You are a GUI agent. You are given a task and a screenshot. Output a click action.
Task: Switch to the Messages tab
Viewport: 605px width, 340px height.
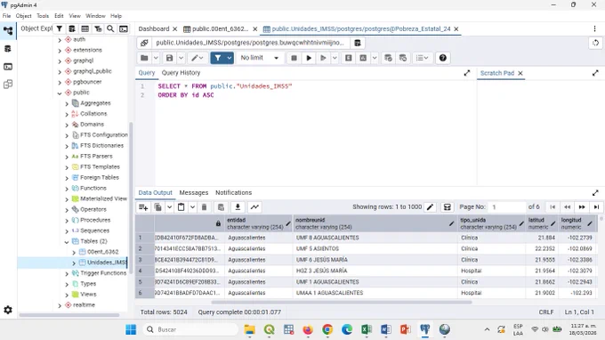[194, 192]
